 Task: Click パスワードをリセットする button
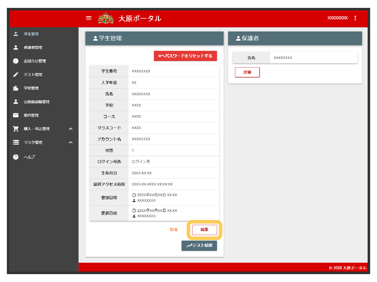(x=185, y=56)
